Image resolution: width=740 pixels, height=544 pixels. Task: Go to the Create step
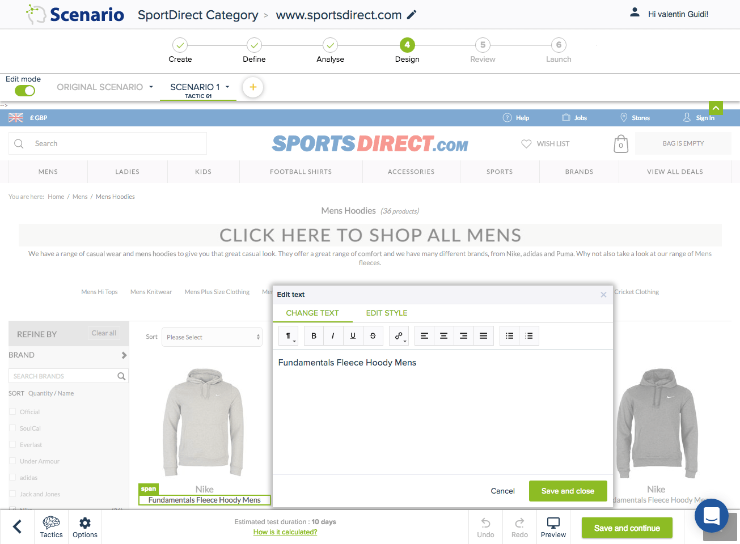click(180, 50)
